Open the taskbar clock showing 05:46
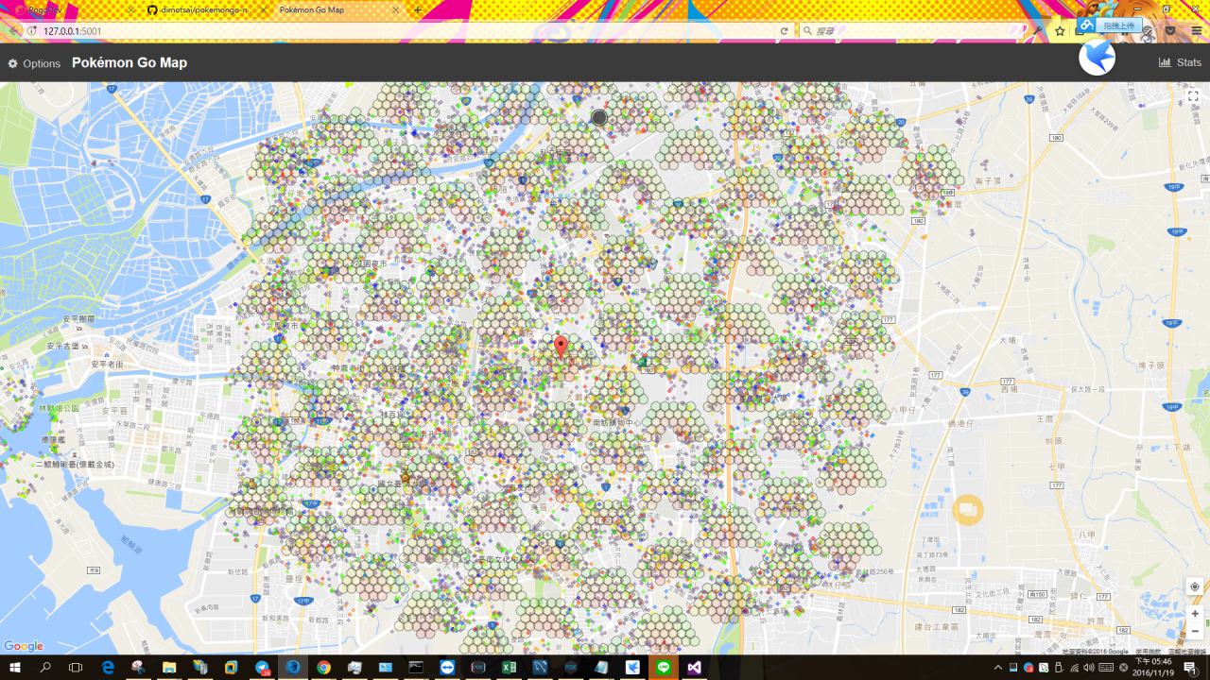This screenshot has height=680, width=1210. click(x=1153, y=668)
